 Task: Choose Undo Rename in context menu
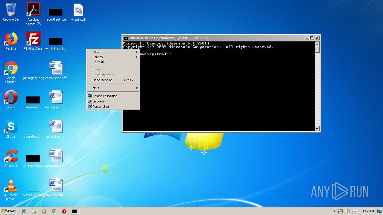(x=113, y=80)
